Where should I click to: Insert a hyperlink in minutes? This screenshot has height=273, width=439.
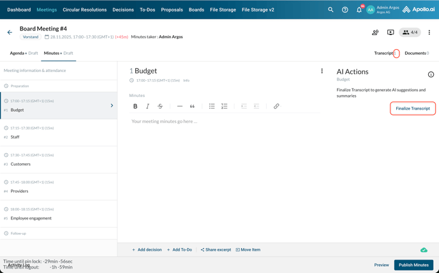[276, 107]
